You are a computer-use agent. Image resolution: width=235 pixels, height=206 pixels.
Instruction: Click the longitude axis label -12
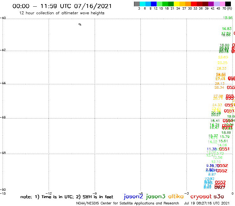49,193
